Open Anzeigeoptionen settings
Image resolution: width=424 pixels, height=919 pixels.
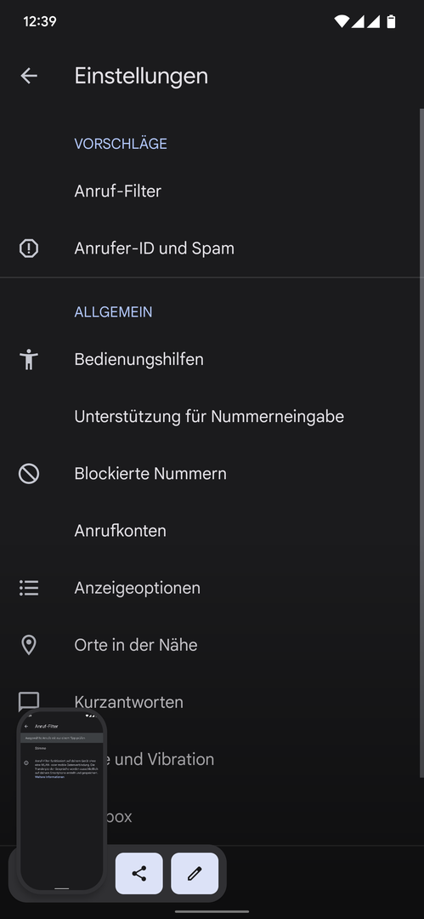click(x=212, y=588)
